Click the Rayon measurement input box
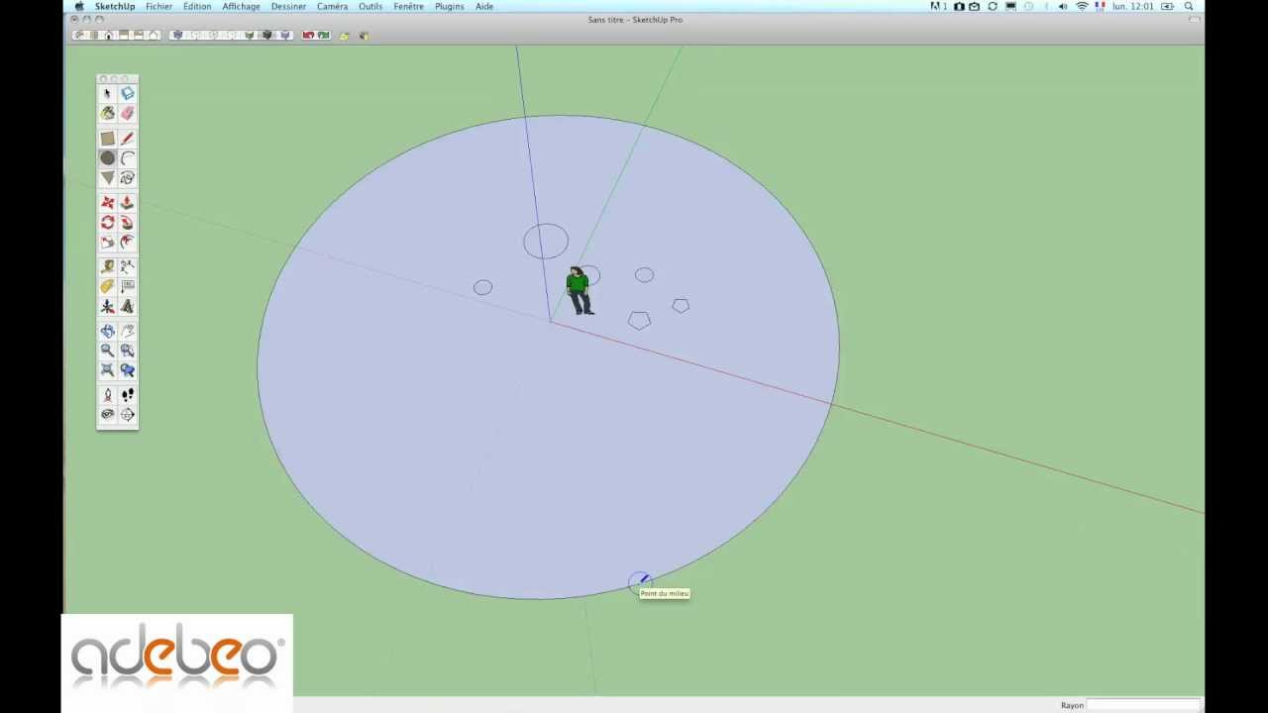The width and height of the screenshot is (1268, 713). click(x=1144, y=705)
